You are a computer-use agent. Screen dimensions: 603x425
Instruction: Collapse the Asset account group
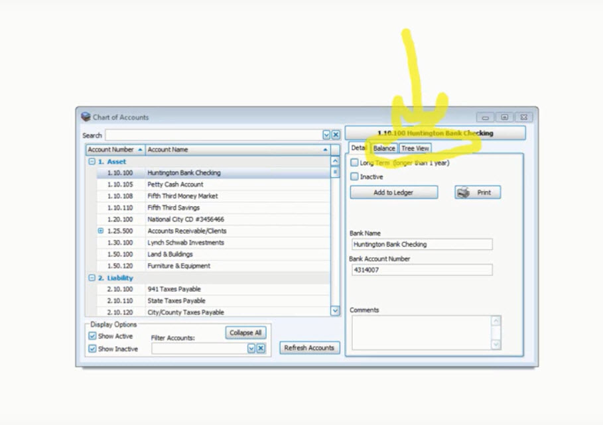click(91, 161)
